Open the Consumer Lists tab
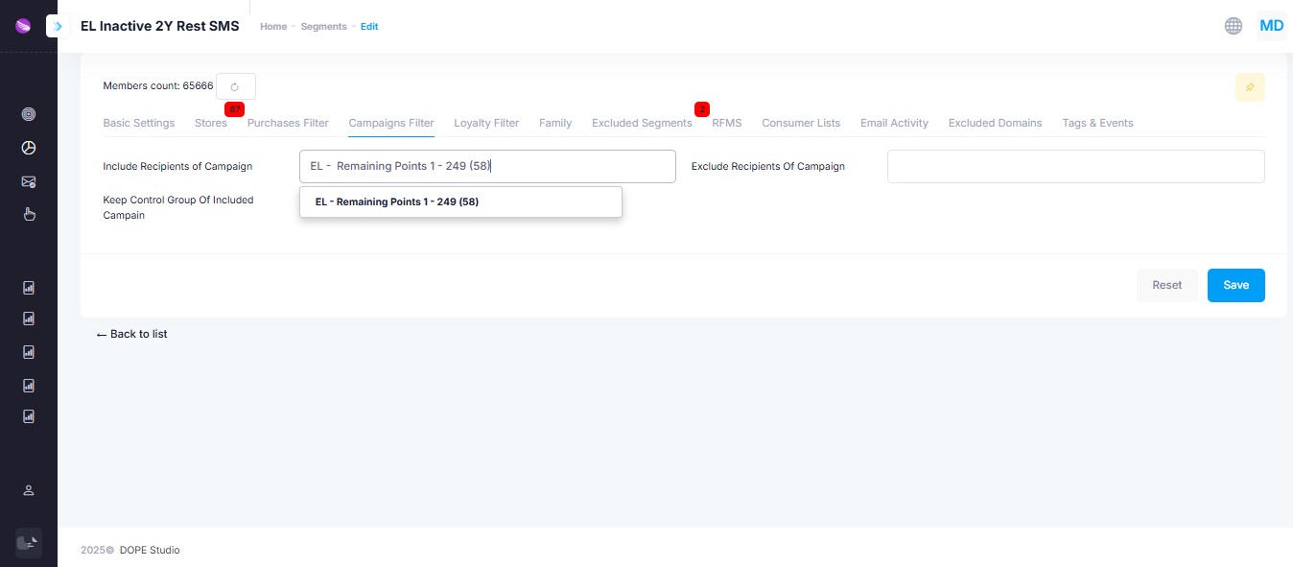Viewport: 1293px width, 567px height. [x=801, y=123]
